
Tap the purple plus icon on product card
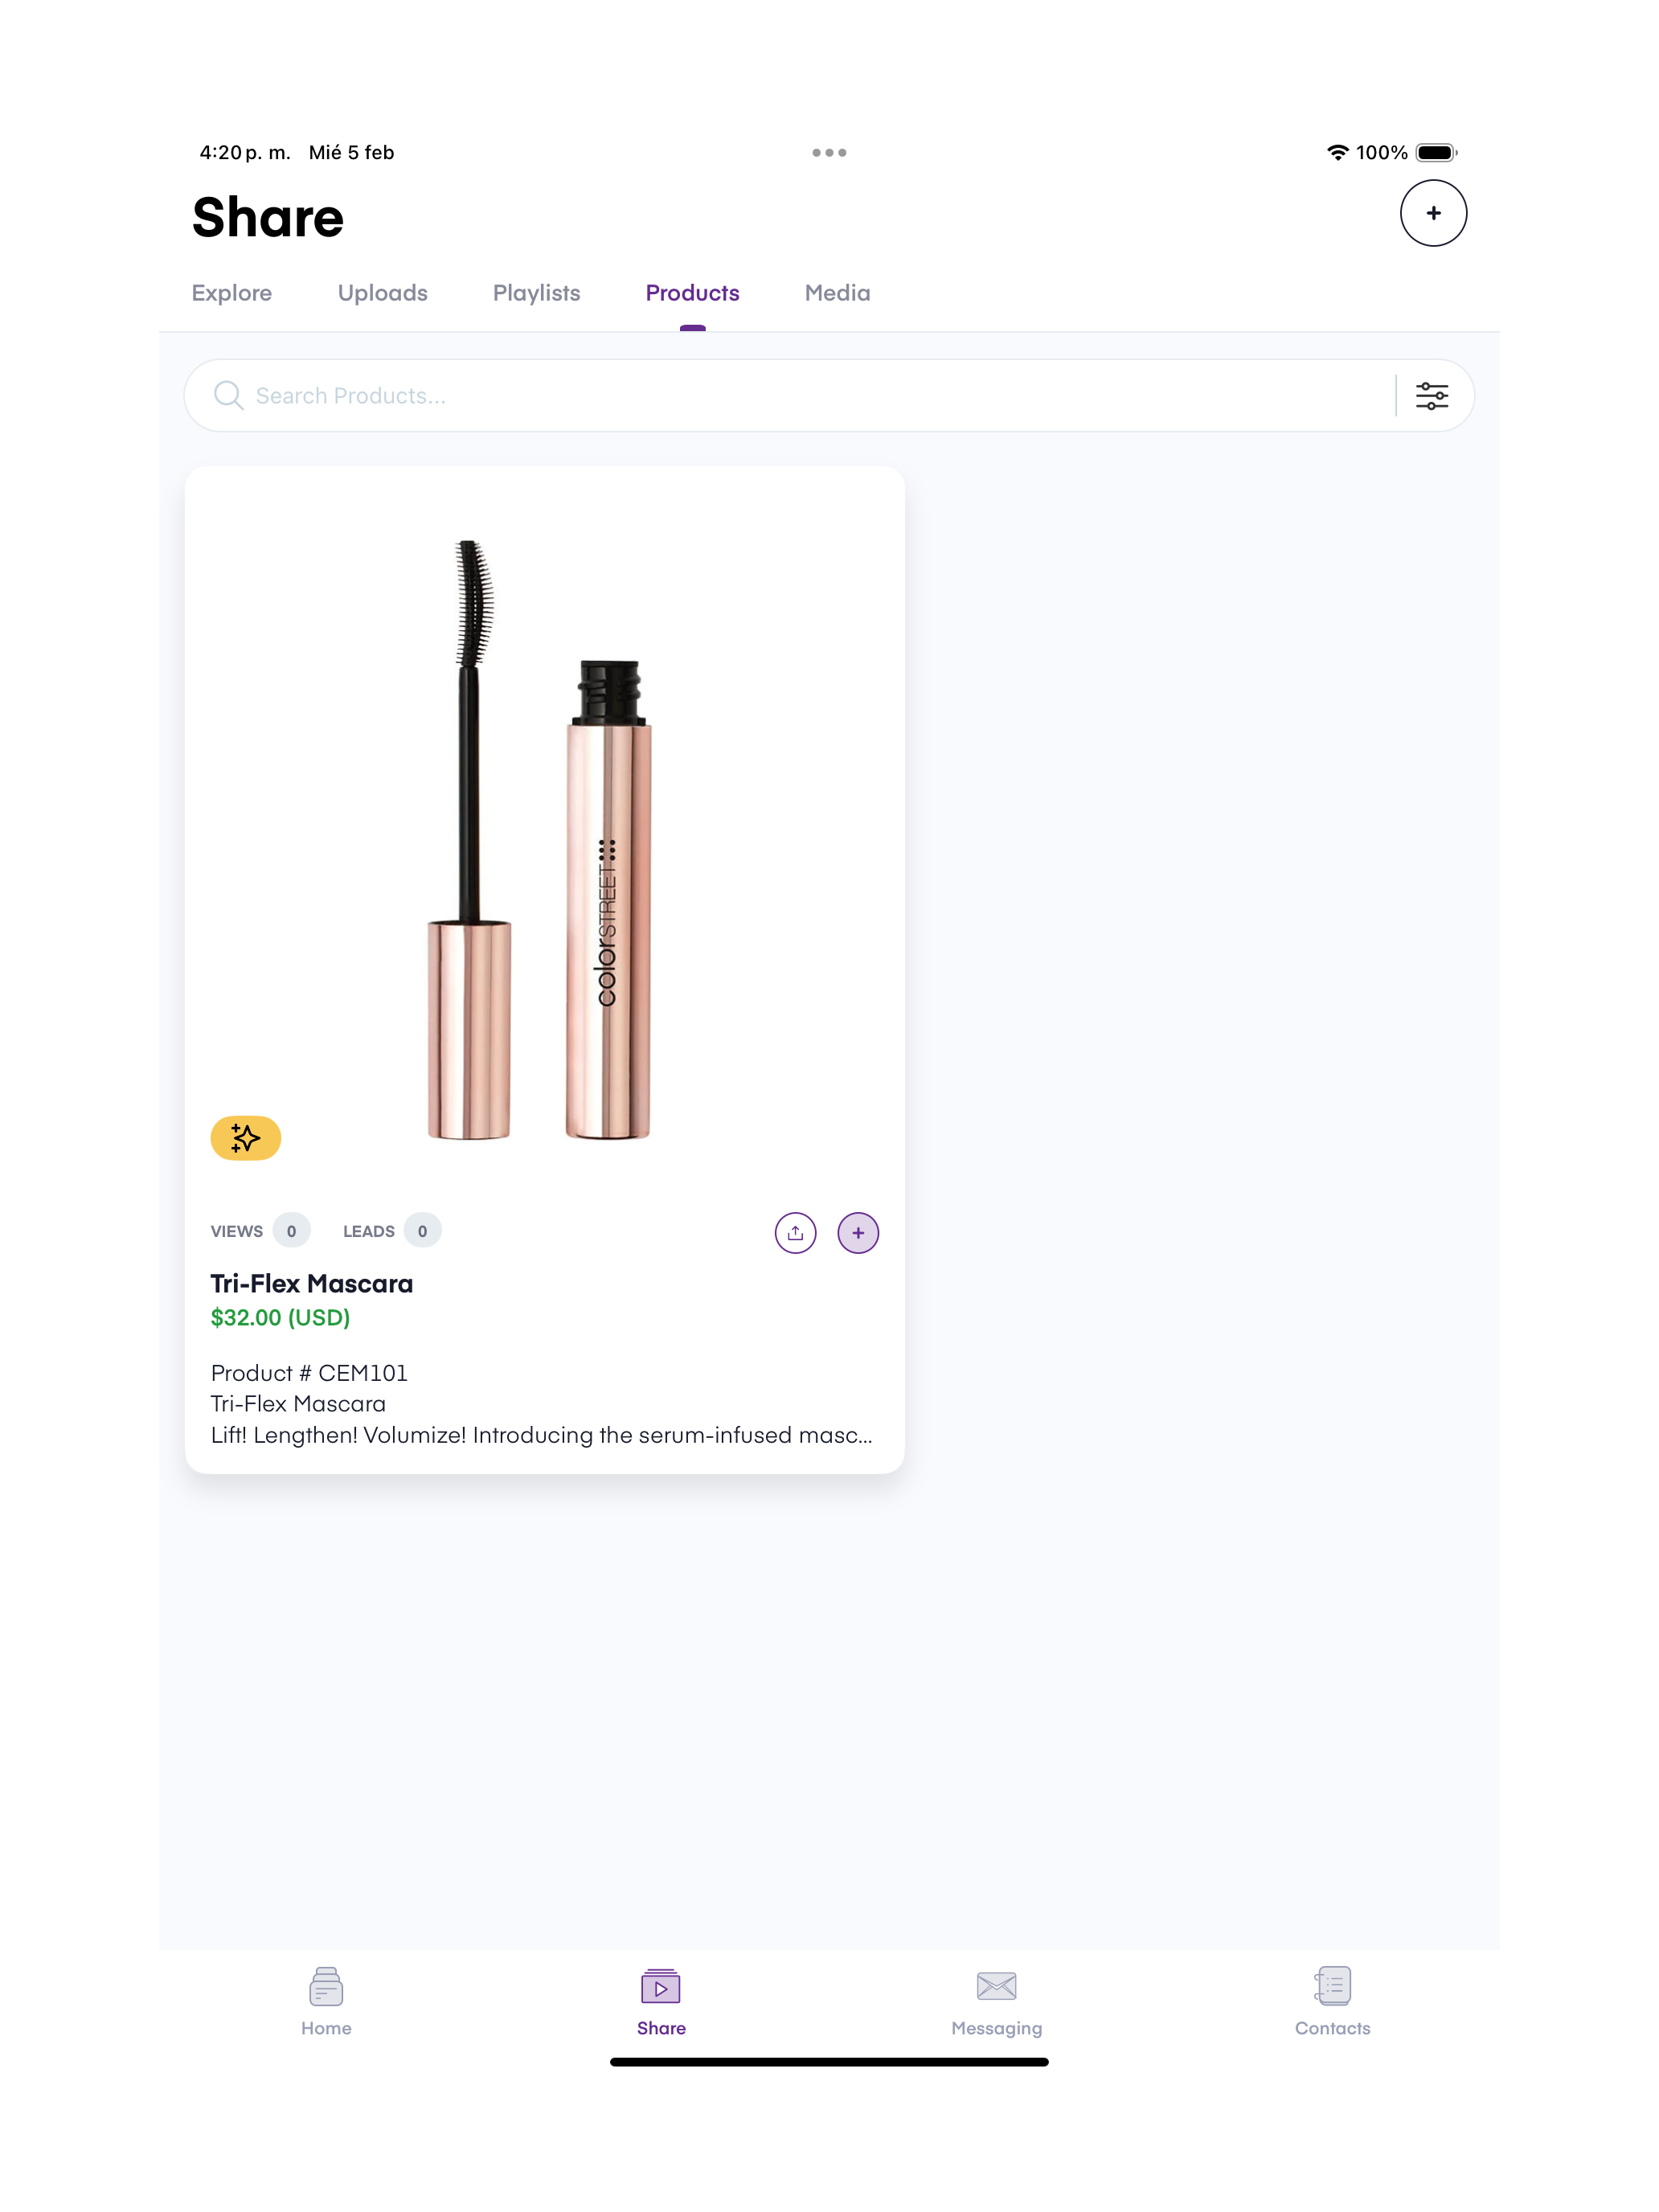[857, 1232]
